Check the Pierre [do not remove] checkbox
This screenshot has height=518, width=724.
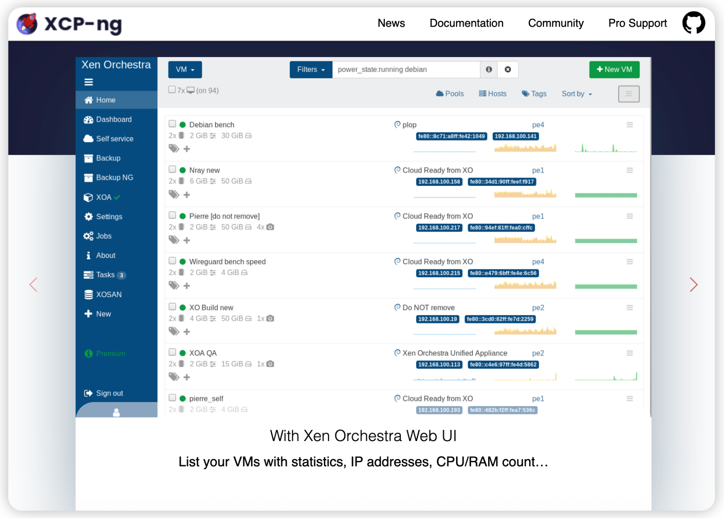172,215
